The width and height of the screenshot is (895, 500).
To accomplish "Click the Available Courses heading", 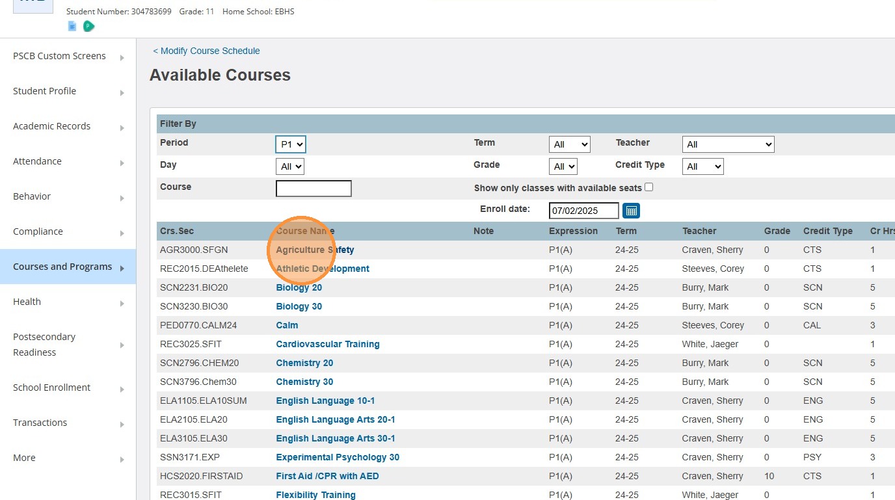I will [220, 75].
